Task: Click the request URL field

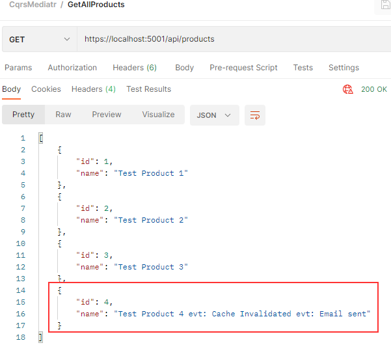Action: click(x=228, y=39)
